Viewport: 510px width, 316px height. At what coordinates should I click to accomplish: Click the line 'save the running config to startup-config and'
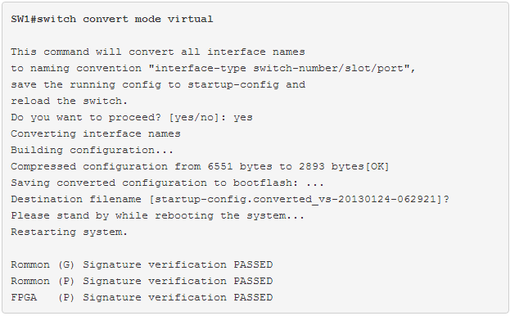pyautogui.click(x=158, y=85)
